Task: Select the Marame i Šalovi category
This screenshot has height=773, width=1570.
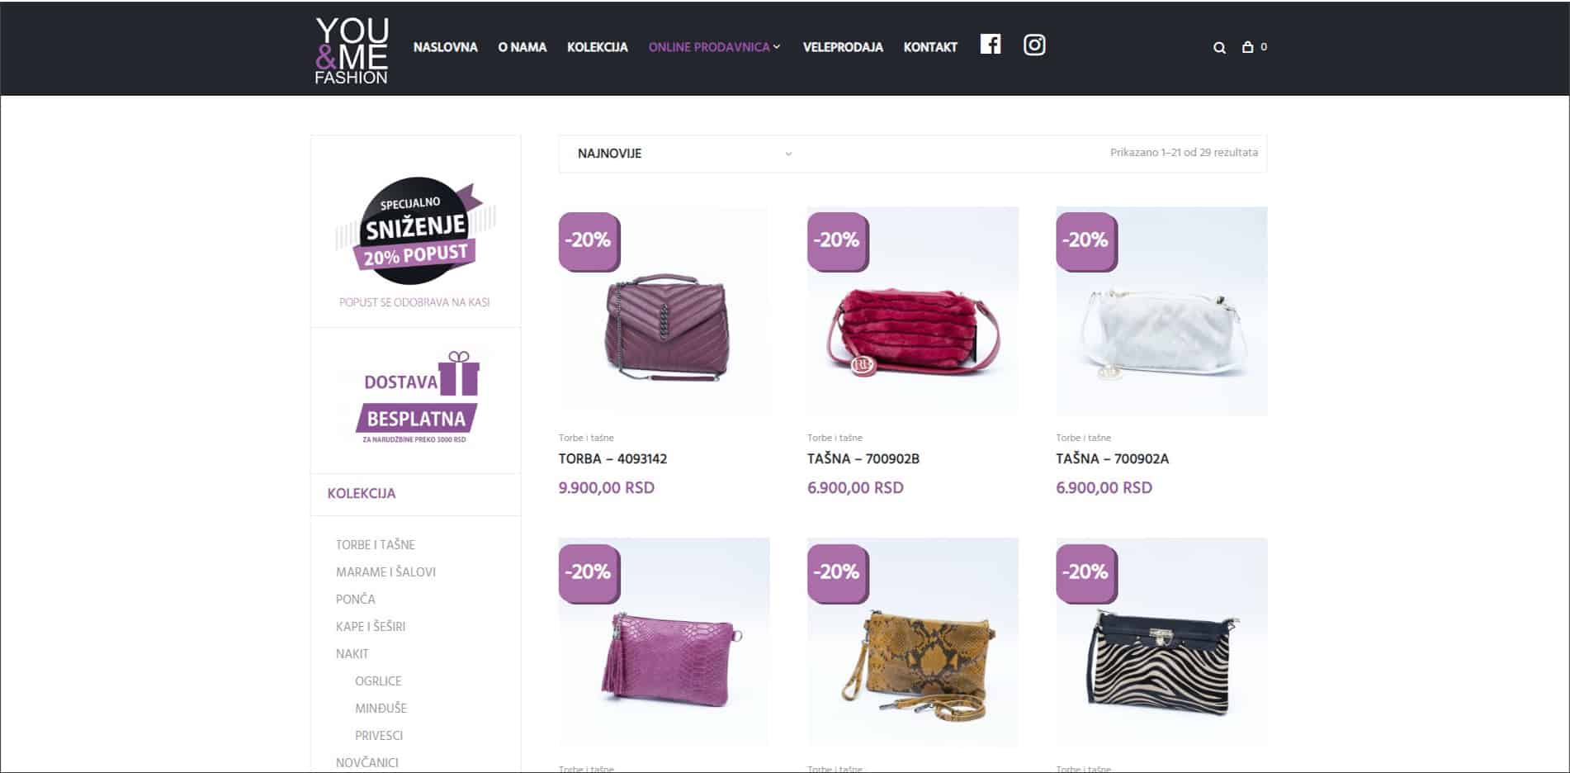Action: (x=385, y=571)
